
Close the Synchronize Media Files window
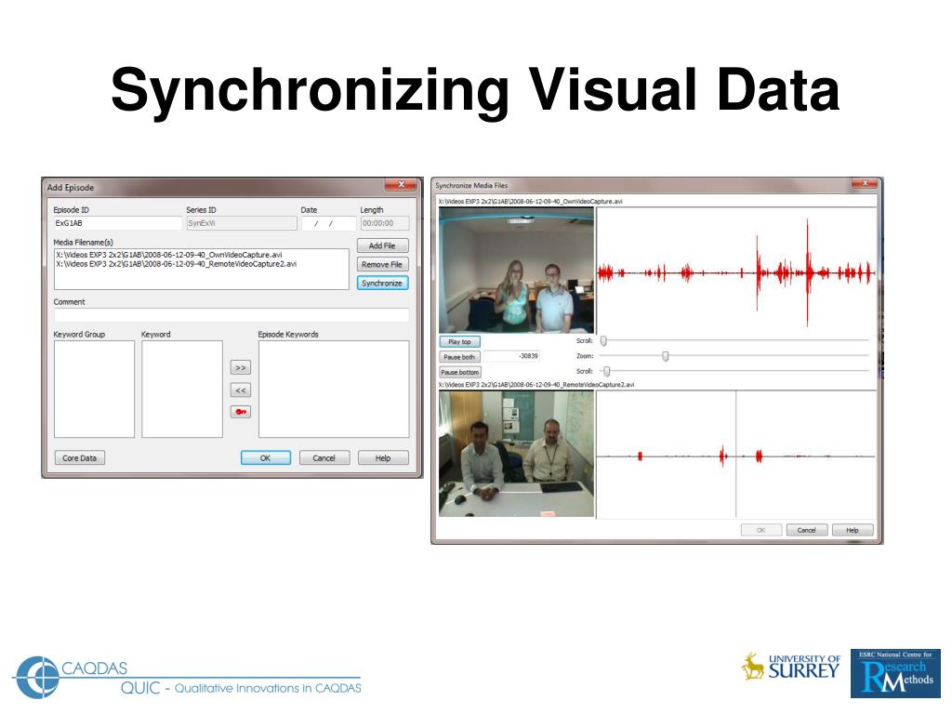click(864, 183)
